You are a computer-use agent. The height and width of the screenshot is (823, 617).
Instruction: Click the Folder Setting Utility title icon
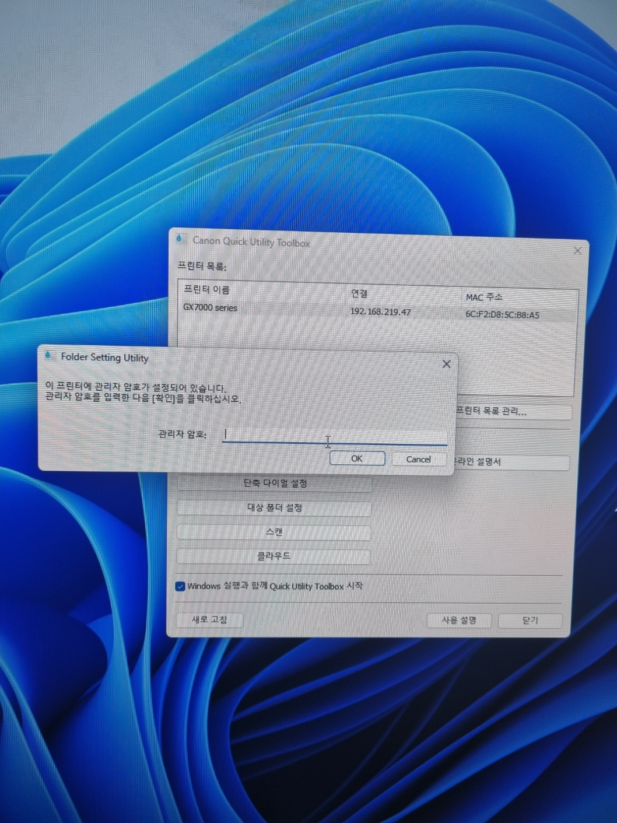click(x=49, y=355)
